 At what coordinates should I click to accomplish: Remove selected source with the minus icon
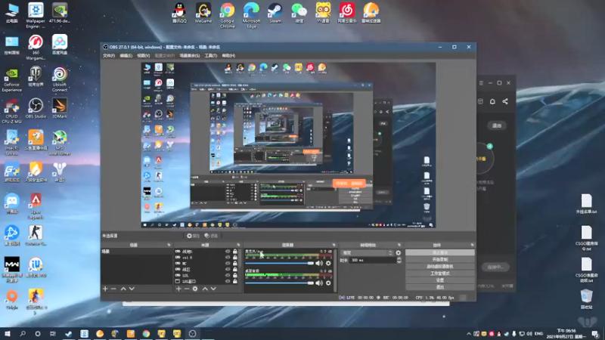187,289
